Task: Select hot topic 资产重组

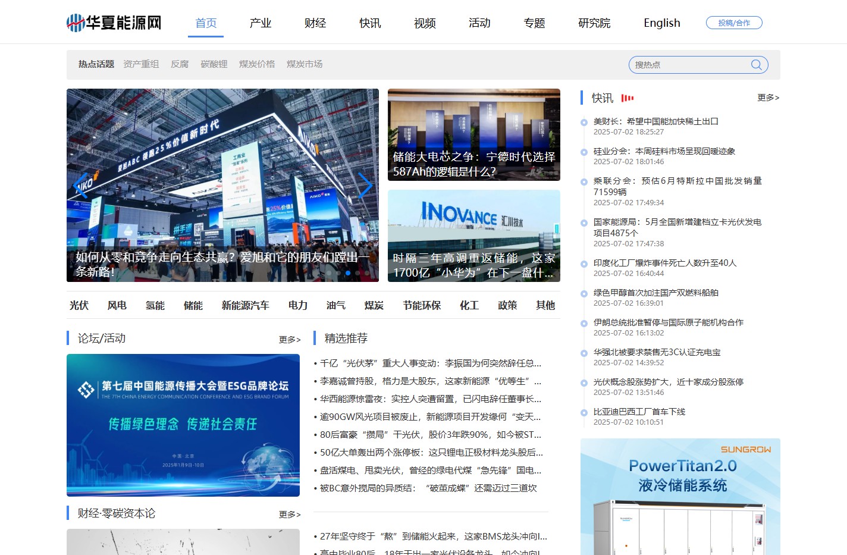Action: [x=141, y=64]
